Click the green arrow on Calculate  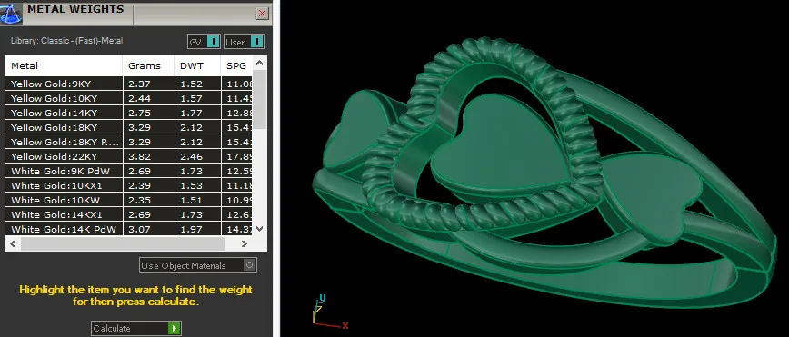tap(175, 329)
